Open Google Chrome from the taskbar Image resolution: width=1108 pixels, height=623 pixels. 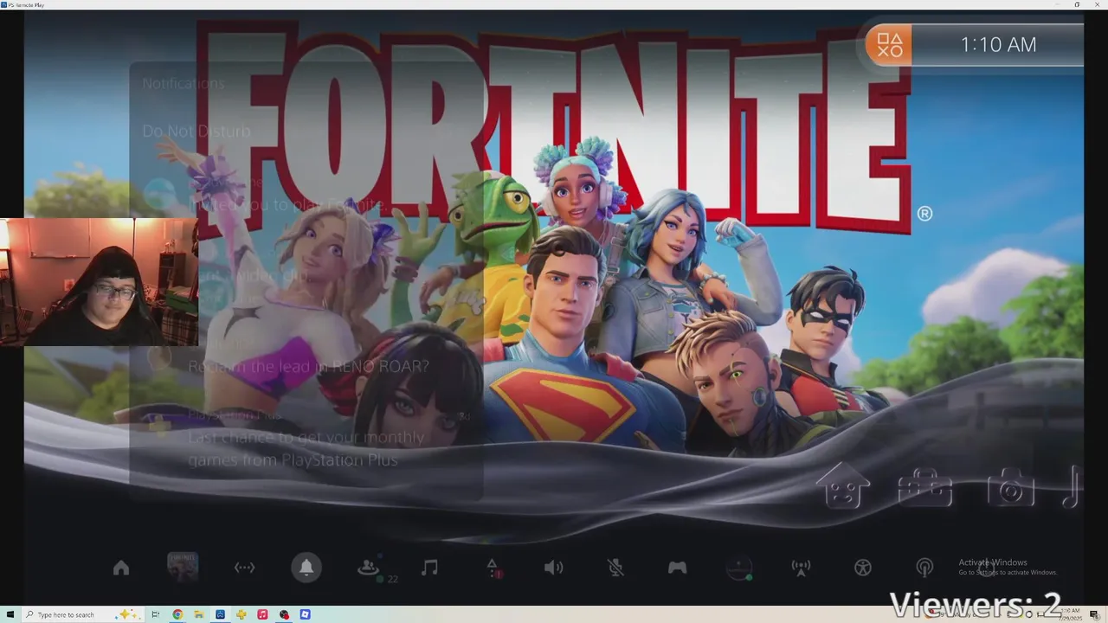point(177,614)
